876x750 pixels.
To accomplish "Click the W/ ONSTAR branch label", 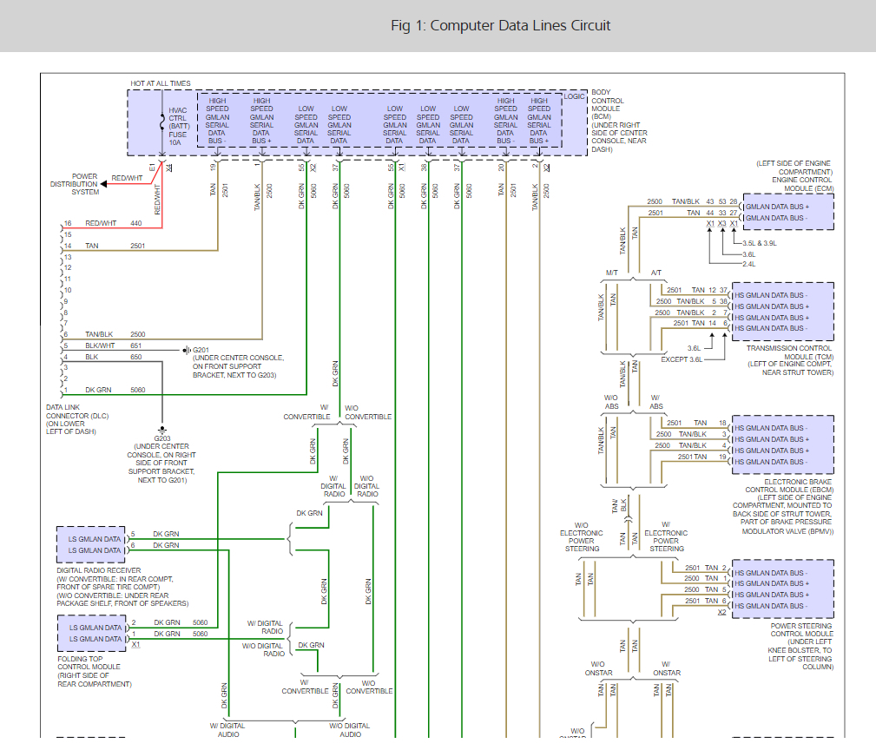I will 667,668.
